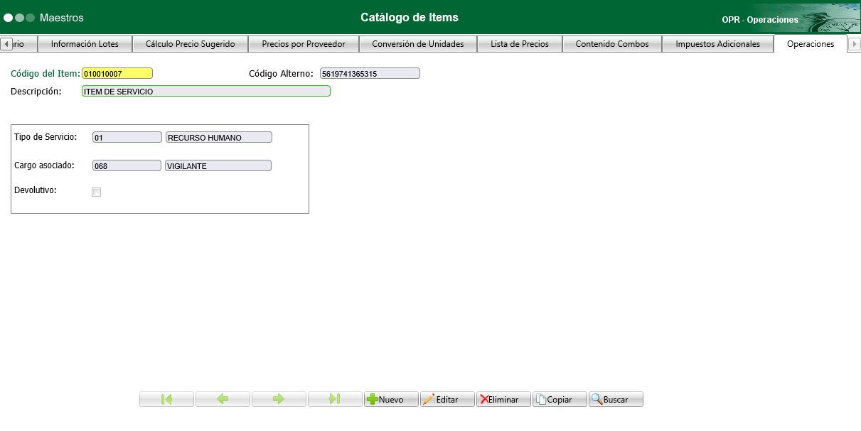Go to the next record

click(279, 399)
